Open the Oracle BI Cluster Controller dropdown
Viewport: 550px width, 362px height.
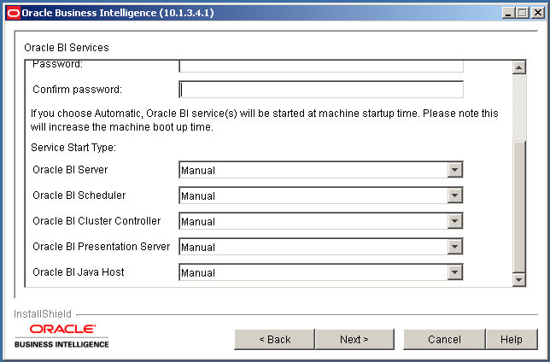[x=454, y=221]
